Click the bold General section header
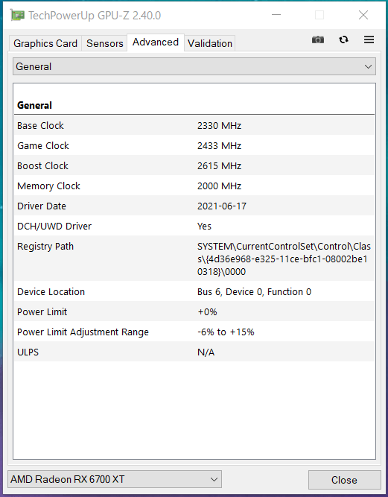This screenshot has width=388, height=497. tap(34, 105)
